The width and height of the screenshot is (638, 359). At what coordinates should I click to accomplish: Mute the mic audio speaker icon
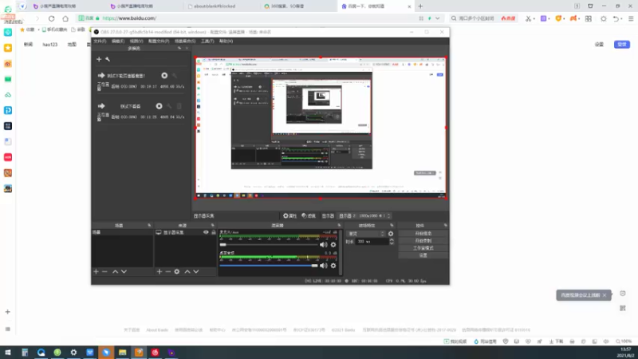click(x=324, y=245)
